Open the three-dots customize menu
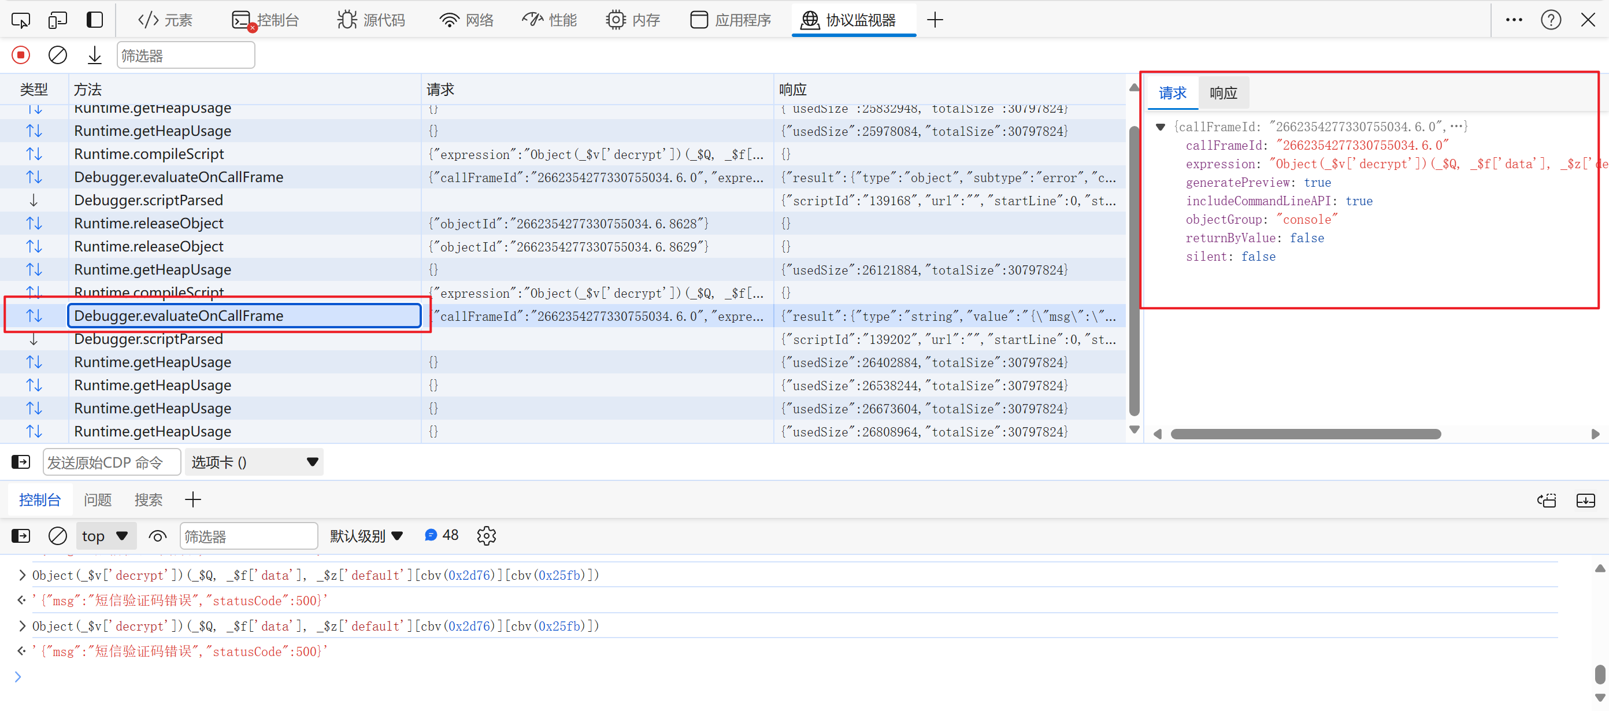 [x=1514, y=20]
